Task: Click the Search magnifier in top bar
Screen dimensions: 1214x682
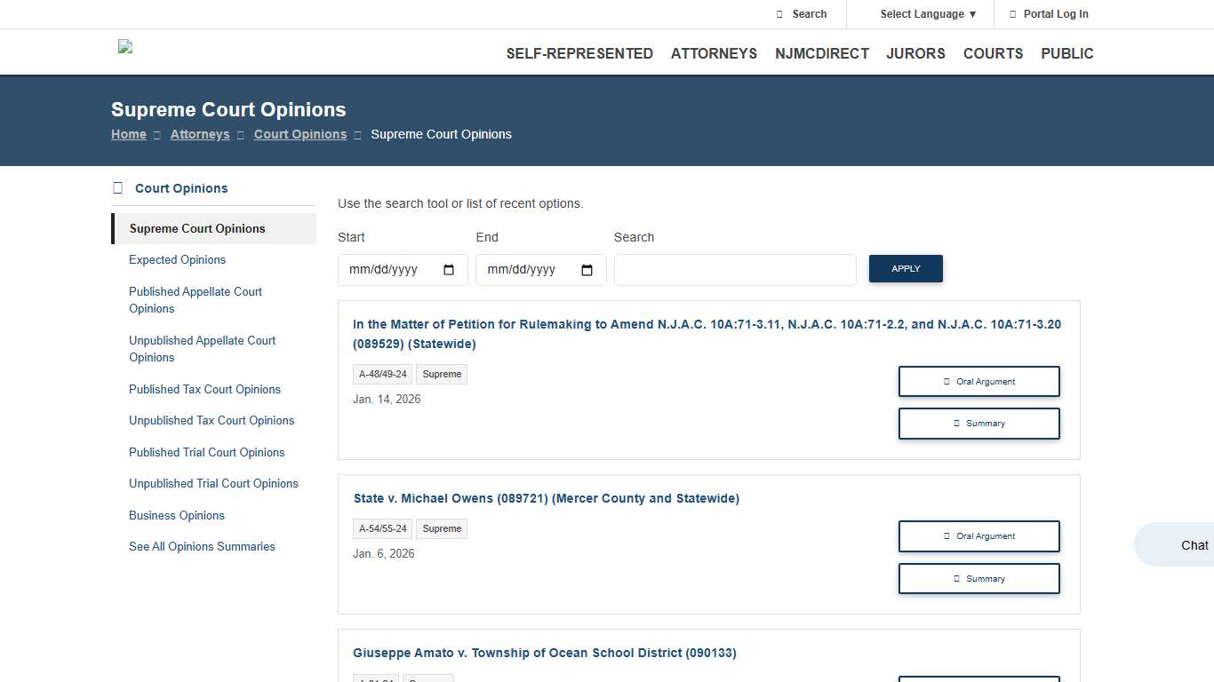Action: [x=779, y=14]
